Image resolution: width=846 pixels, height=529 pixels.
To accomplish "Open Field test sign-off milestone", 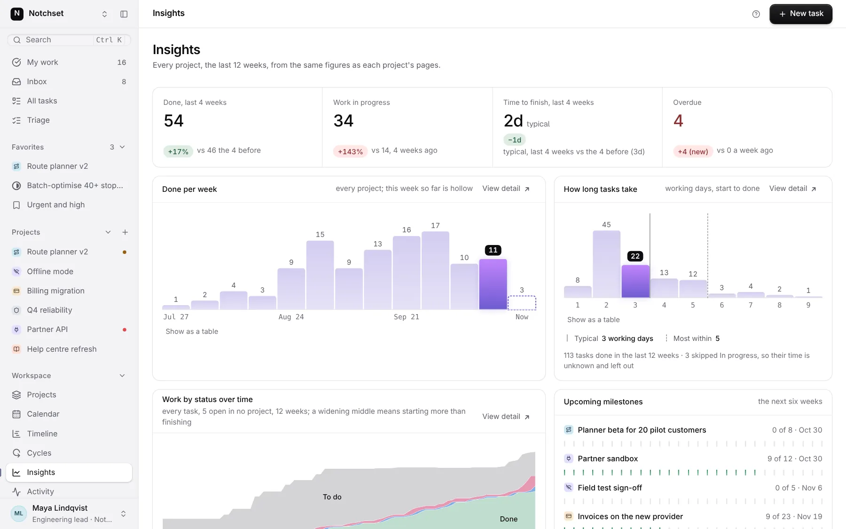I will coord(610,488).
